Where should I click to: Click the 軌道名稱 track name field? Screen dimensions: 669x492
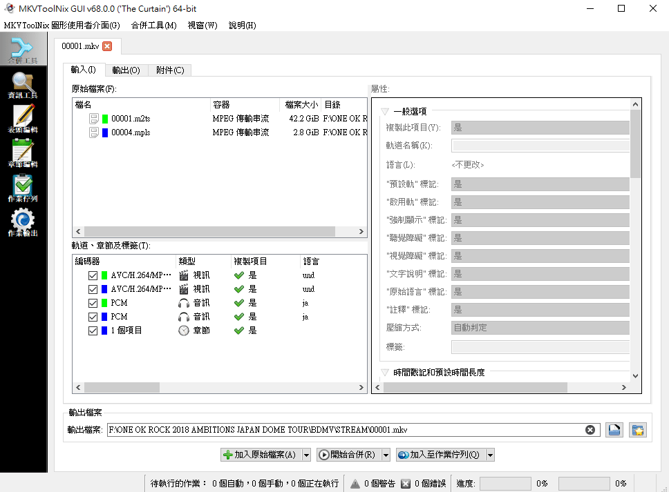click(x=540, y=146)
